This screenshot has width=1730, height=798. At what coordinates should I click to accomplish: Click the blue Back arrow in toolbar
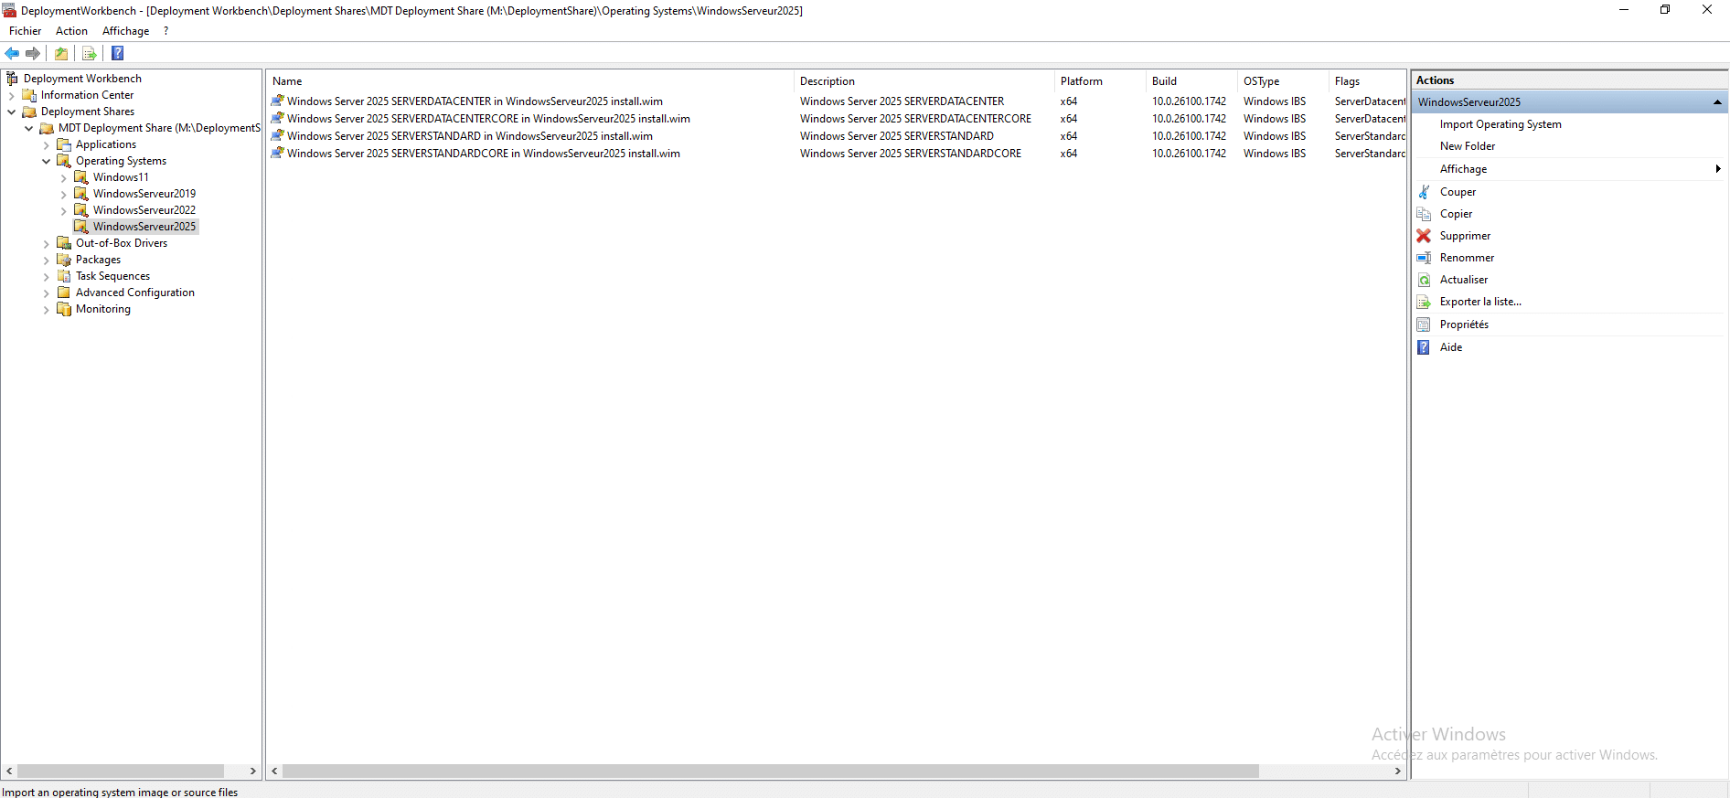[12, 53]
